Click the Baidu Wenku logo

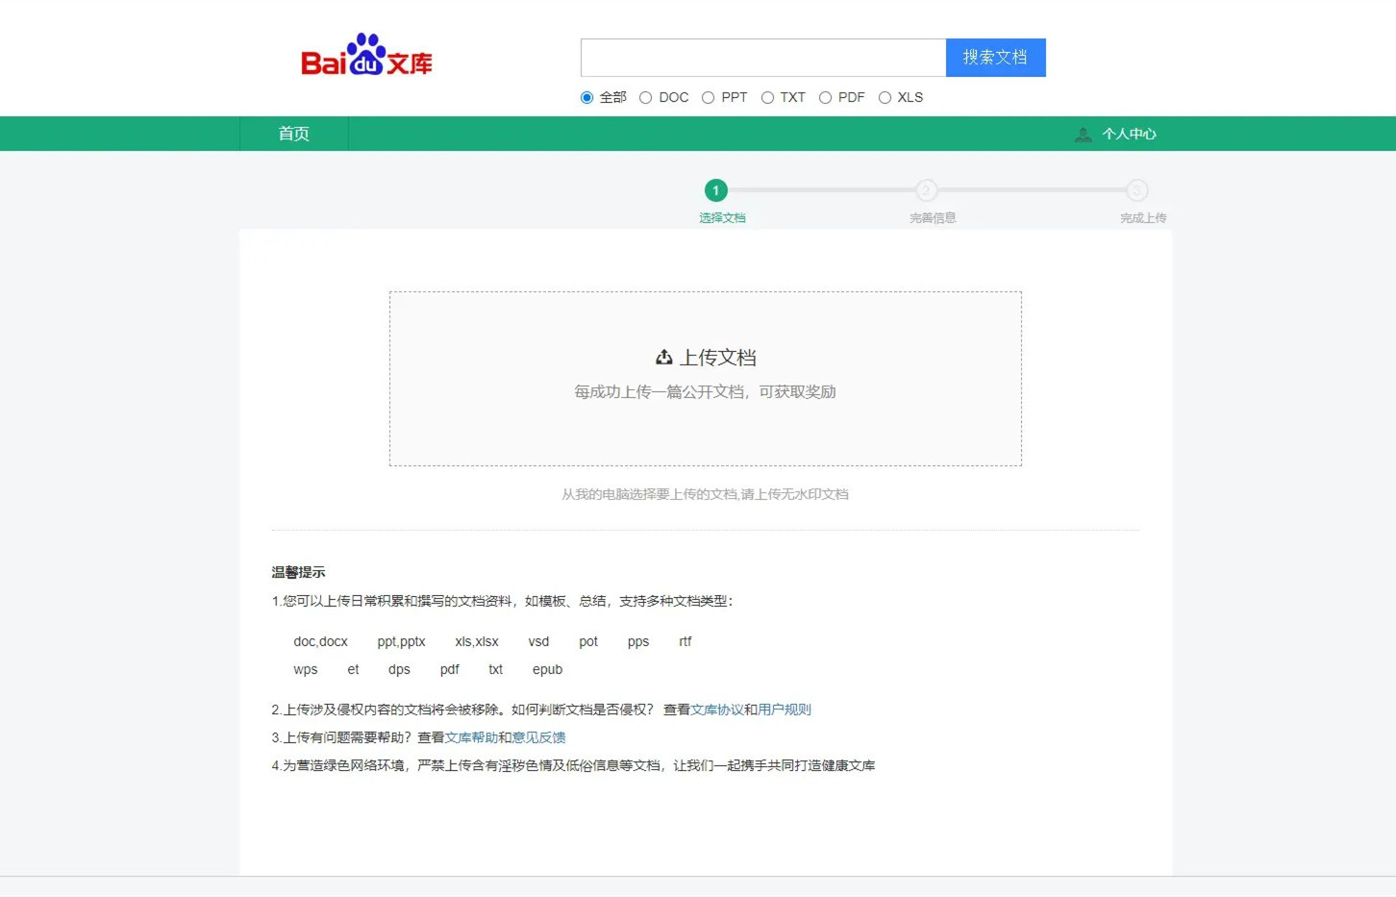click(x=366, y=57)
